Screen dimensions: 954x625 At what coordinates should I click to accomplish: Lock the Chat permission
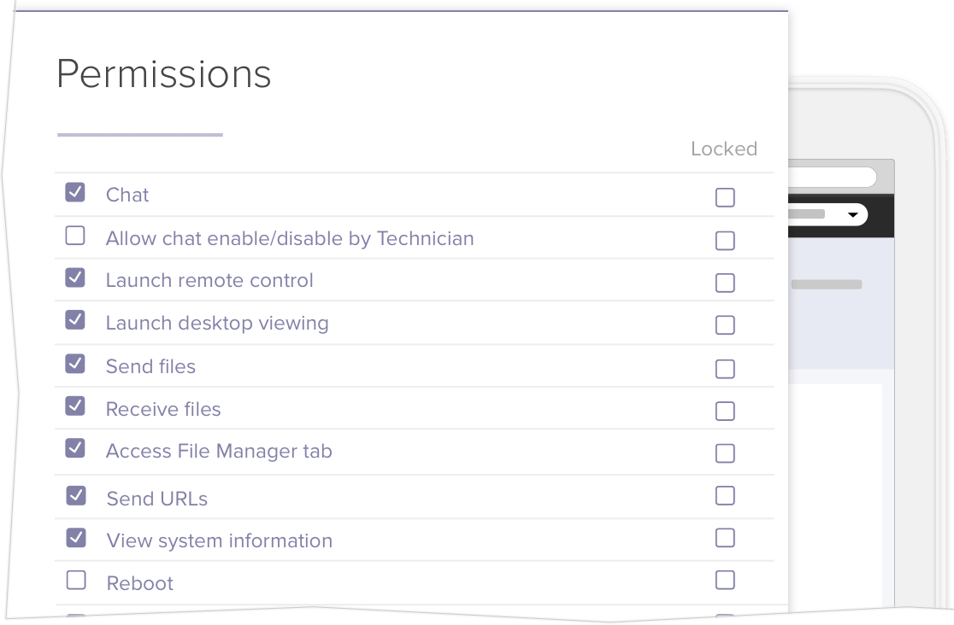click(x=725, y=198)
